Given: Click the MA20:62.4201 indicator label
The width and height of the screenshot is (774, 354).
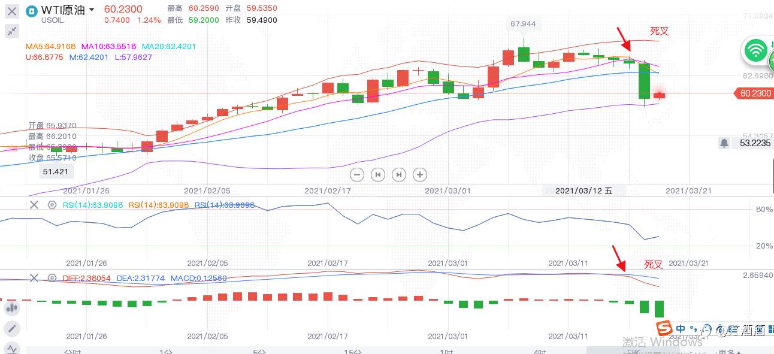Looking at the screenshot, I should click(x=169, y=46).
